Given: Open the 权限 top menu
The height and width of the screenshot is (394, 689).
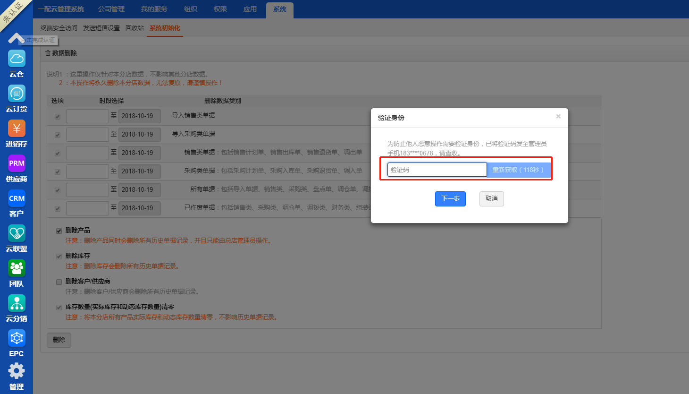Looking at the screenshot, I should coord(220,9).
